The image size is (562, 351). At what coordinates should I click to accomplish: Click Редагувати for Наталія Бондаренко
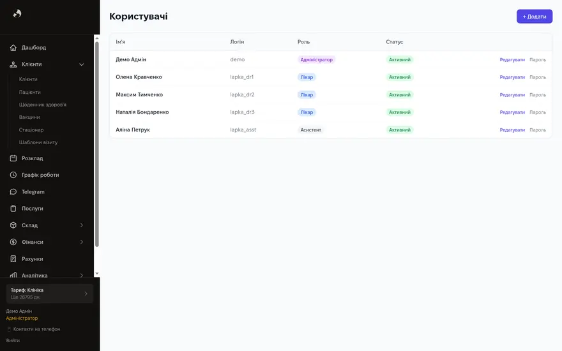512,112
